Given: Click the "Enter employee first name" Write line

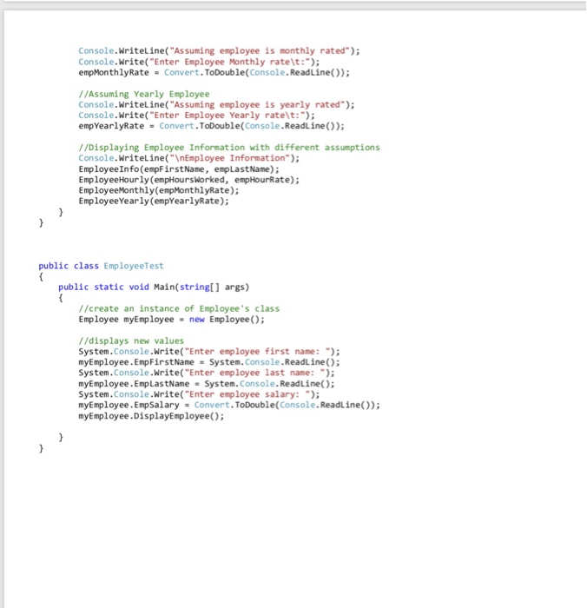Looking at the screenshot, I should tap(209, 351).
